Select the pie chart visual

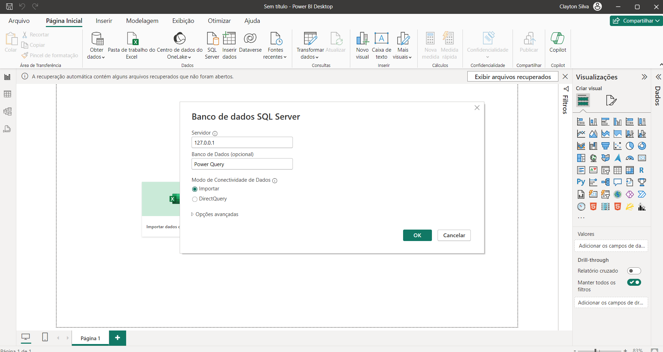[x=630, y=146]
